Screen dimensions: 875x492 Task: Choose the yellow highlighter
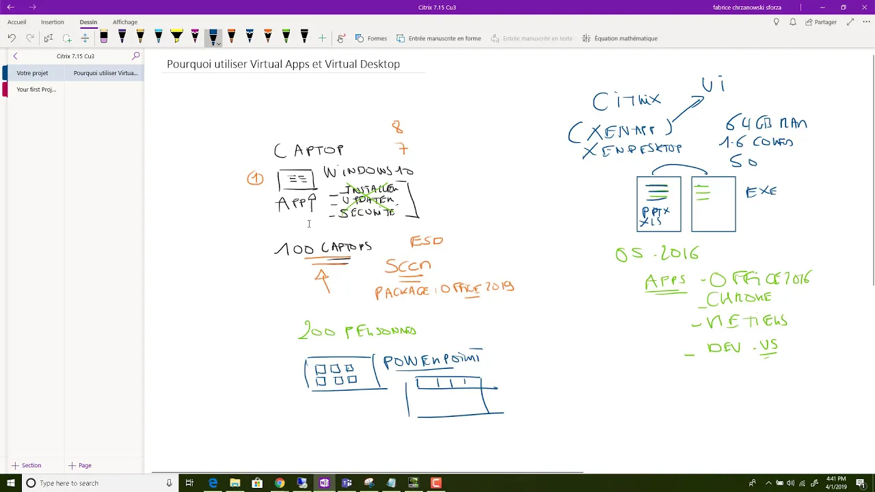click(177, 37)
